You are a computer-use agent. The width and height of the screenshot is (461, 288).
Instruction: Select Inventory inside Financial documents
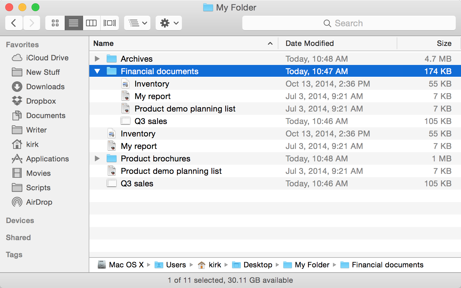pos(275,84)
